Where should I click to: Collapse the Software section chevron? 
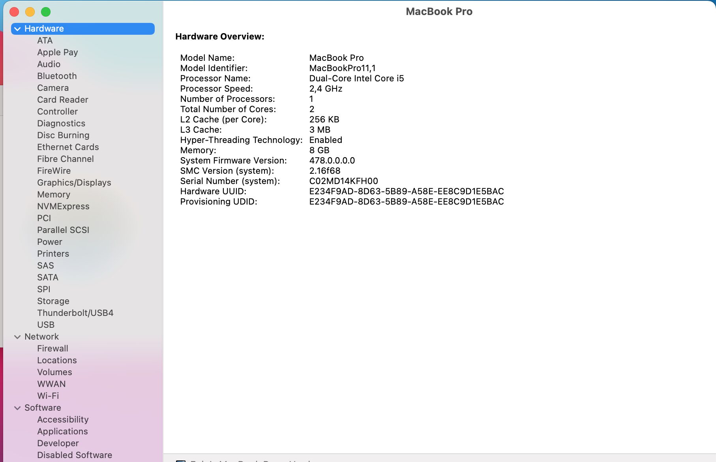[17, 408]
